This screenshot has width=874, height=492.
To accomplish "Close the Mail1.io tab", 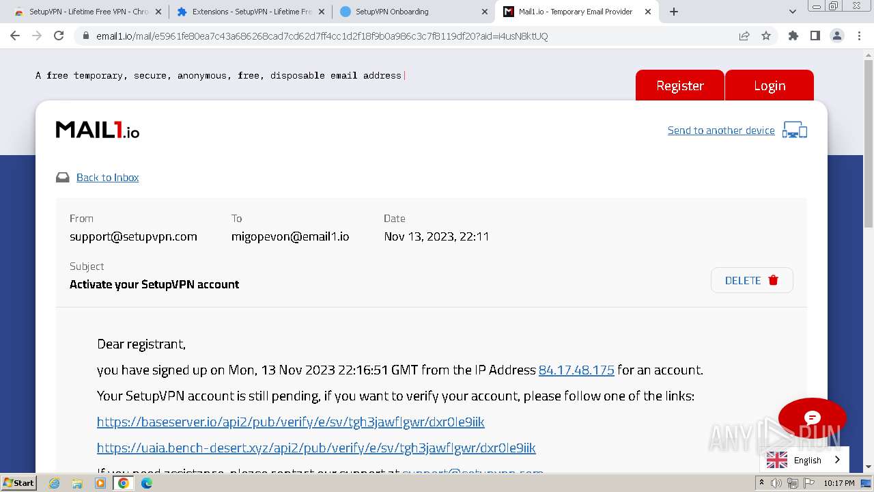I will 648,12.
